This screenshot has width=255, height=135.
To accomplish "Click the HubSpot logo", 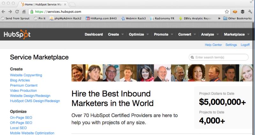I will [17, 34].
